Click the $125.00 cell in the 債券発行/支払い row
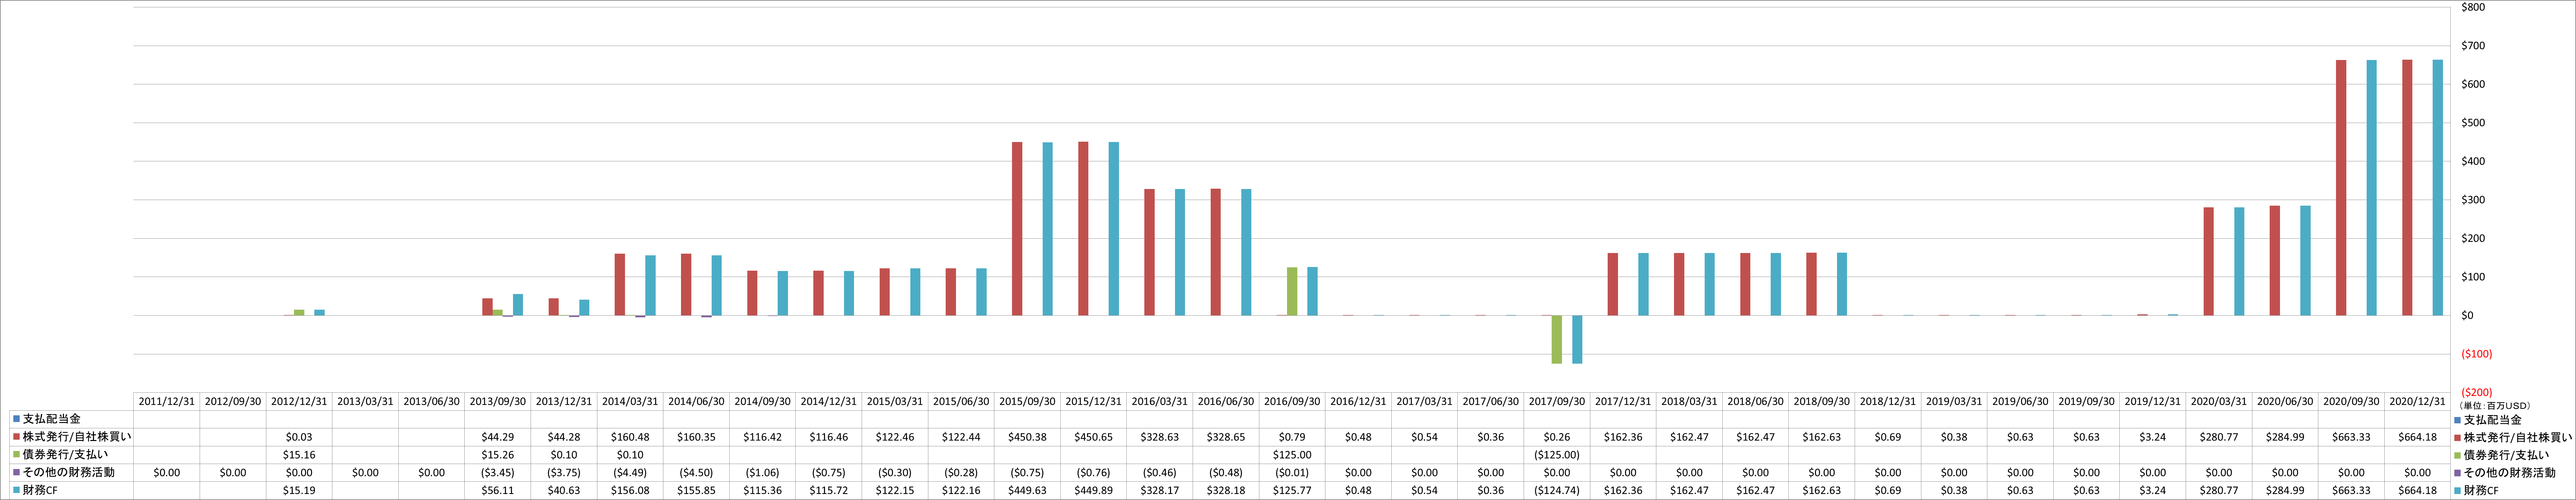This screenshot has height=500, width=2576. point(1292,455)
